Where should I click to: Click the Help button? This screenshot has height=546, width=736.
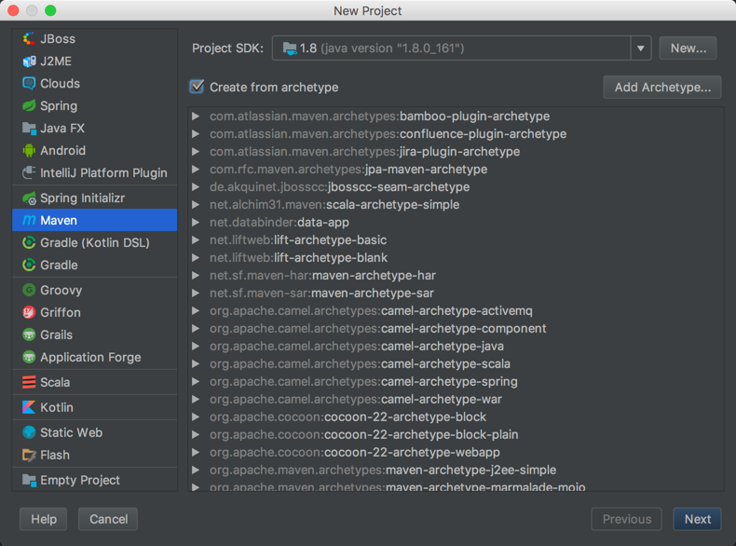44,519
